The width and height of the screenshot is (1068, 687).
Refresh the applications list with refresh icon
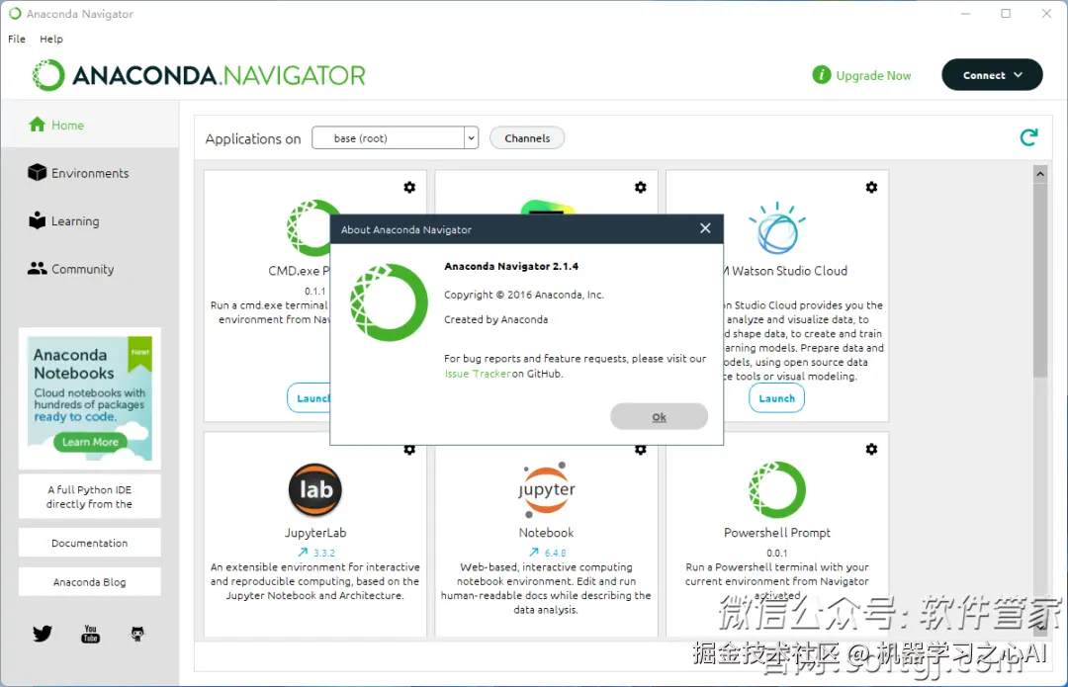click(1028, 137)
